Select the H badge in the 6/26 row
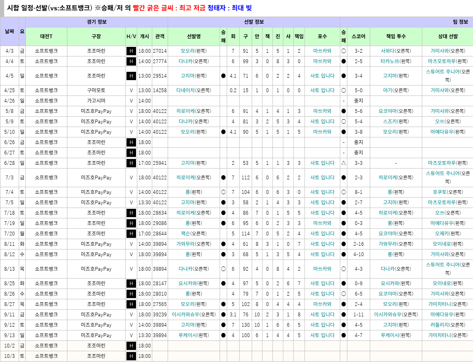This screenshot has height=362, width=473. coord(131,142)
